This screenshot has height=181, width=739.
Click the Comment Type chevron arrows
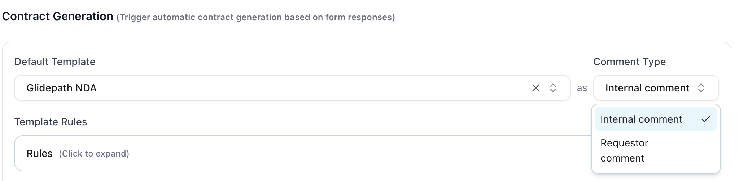[701, 88]
